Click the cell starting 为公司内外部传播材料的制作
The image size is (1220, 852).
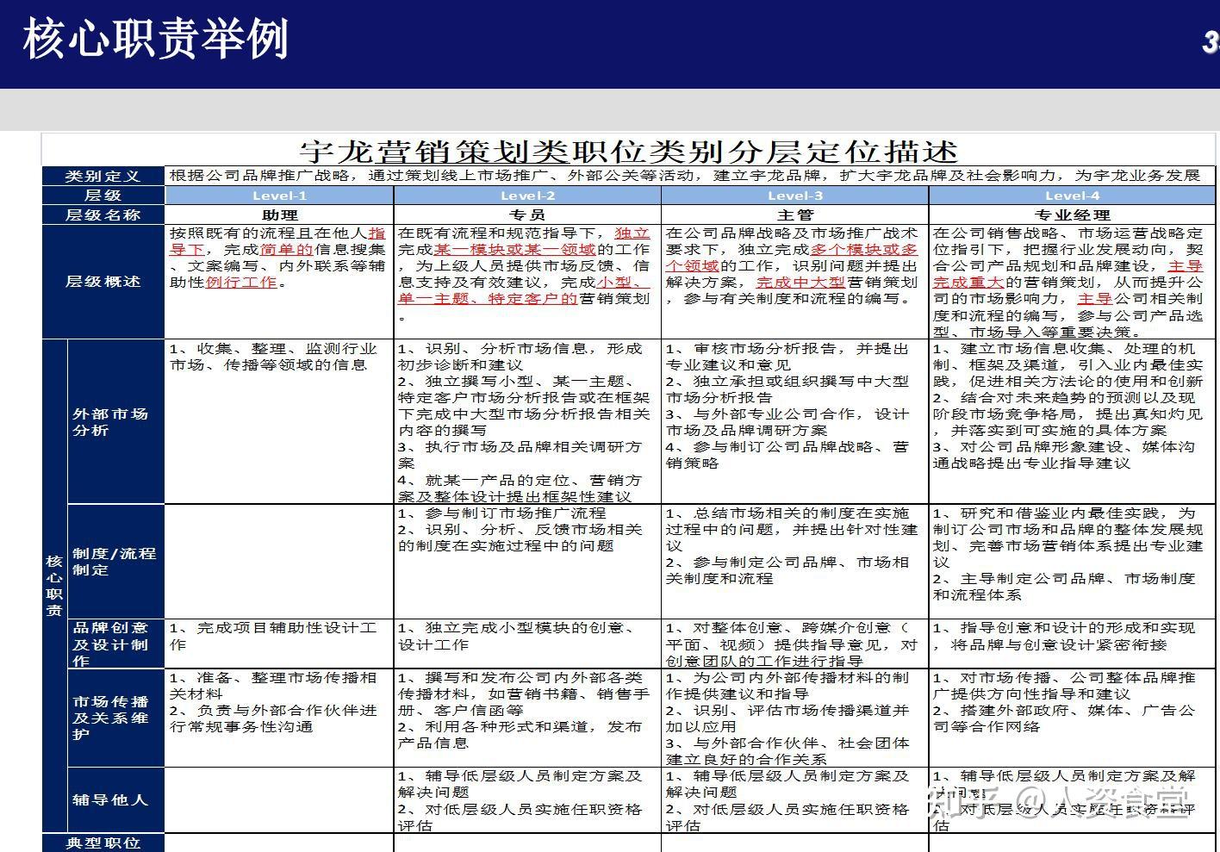click(x=794, y=718)
